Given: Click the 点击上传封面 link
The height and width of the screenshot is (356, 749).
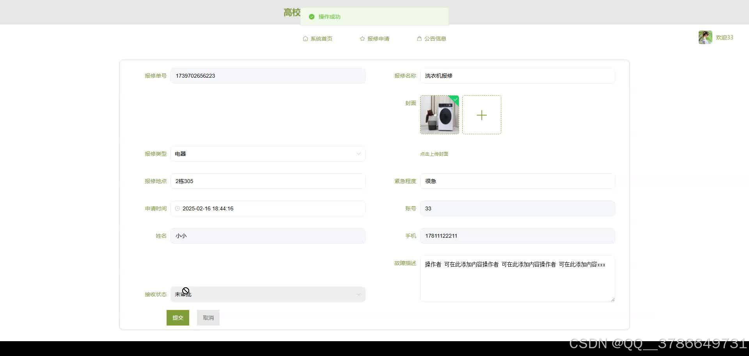Looking at the screenshot, I should tap(434, 154).
